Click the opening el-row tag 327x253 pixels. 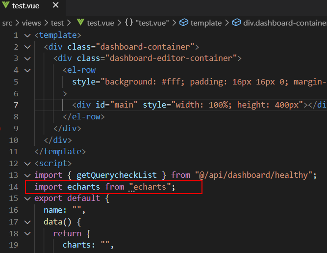coord(79,70)
